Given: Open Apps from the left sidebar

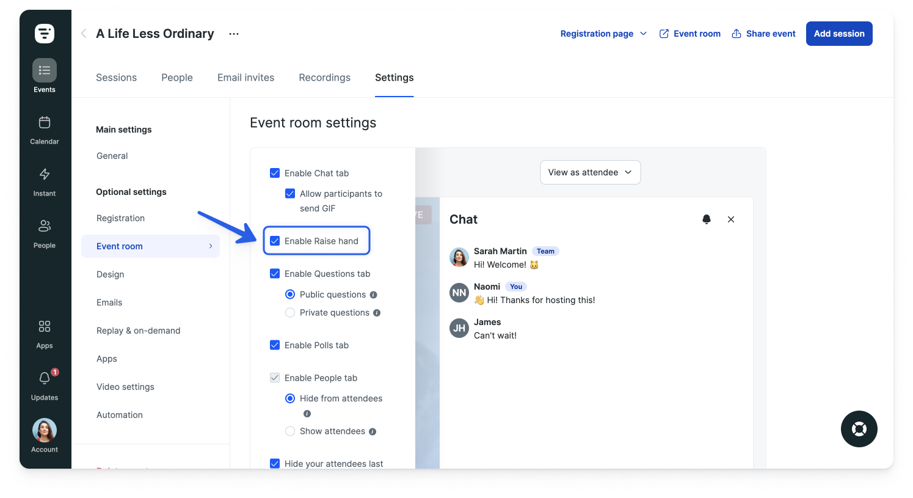Looking at the screenshot, I should click(44, 331).
